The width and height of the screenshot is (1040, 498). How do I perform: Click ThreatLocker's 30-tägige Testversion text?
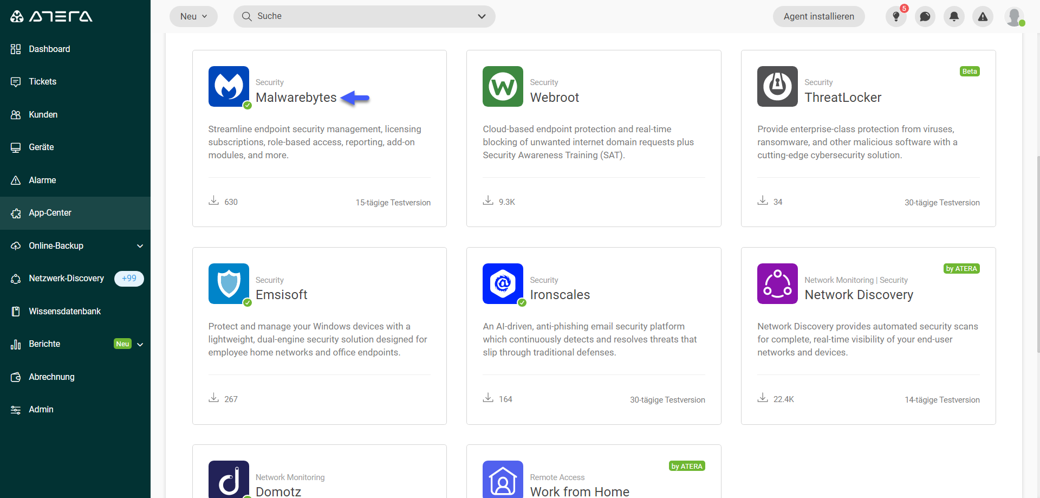[942, 203]
